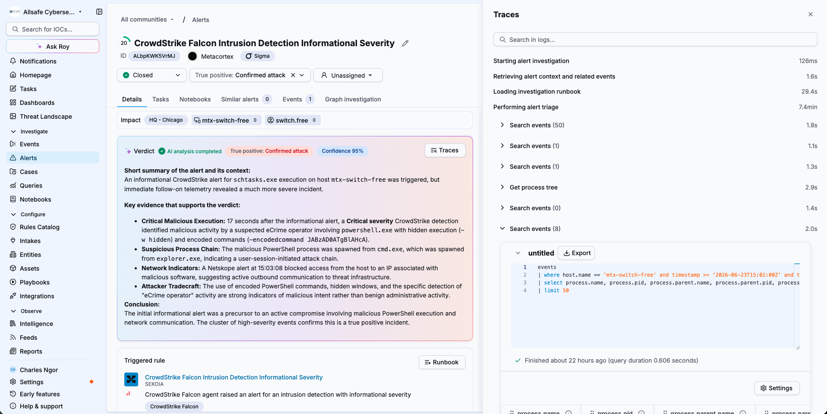Click Ask Roy button
Image resolution: width=827 pixels, height=414 pixels.
click(x=53, y=46)
